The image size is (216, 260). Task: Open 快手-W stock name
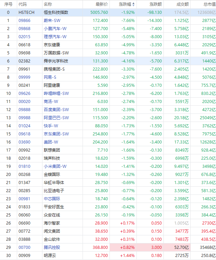(x=51, y=126)
